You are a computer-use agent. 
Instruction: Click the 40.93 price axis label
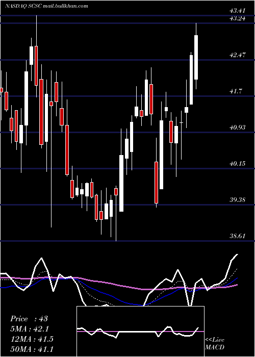(x=238, y=127)
